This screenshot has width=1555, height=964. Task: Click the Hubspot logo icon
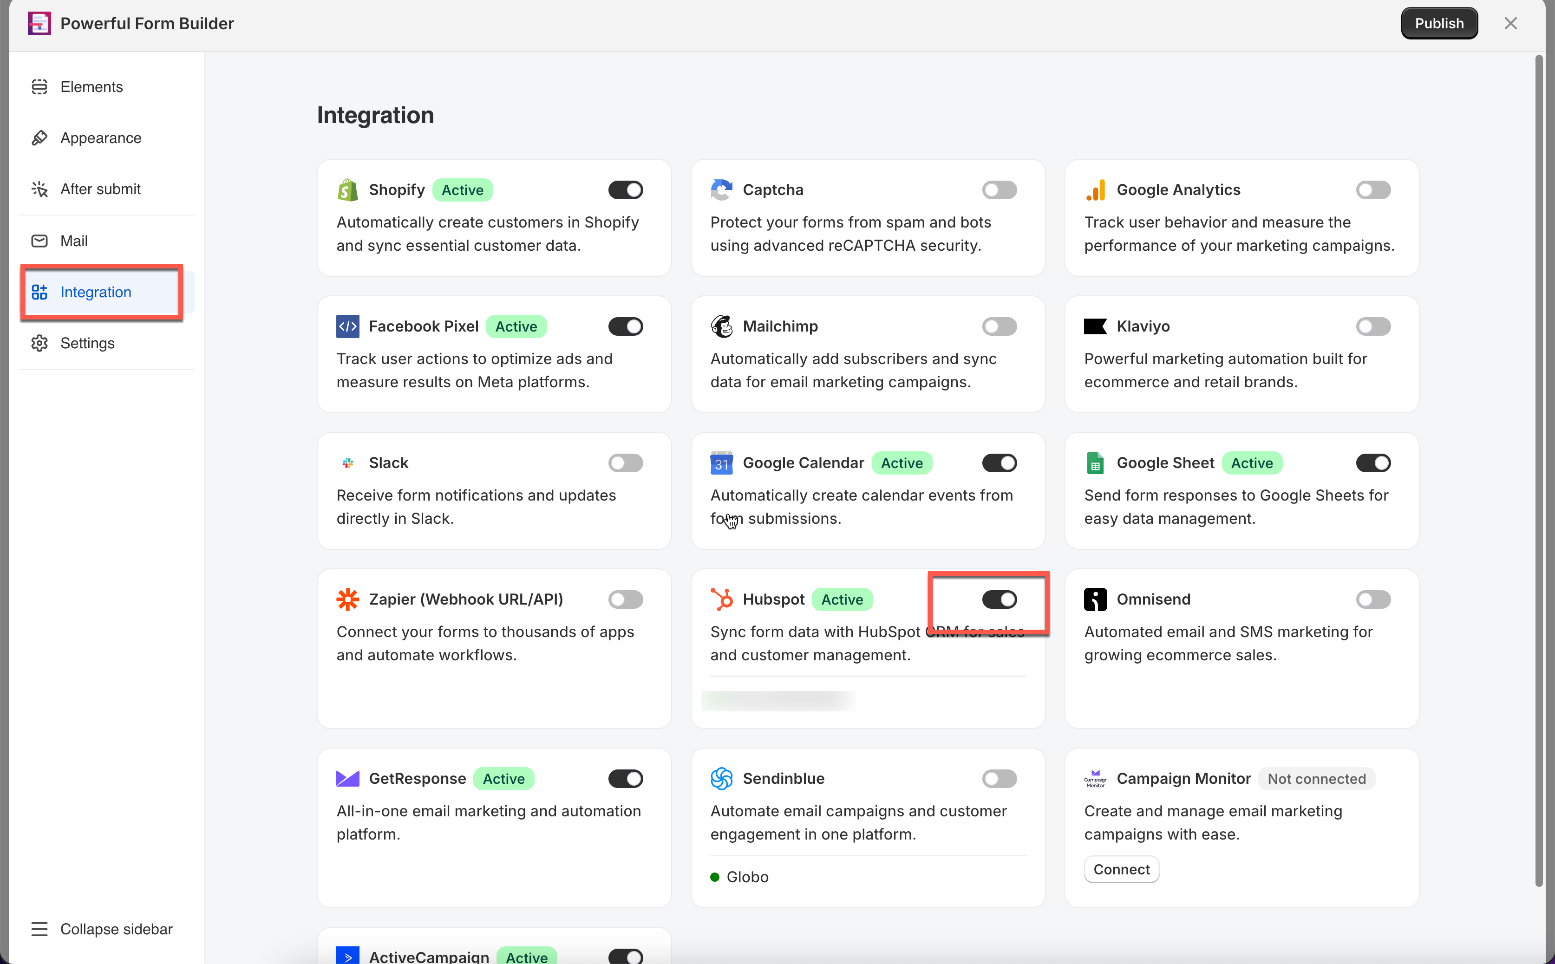(x=721, y=599)
